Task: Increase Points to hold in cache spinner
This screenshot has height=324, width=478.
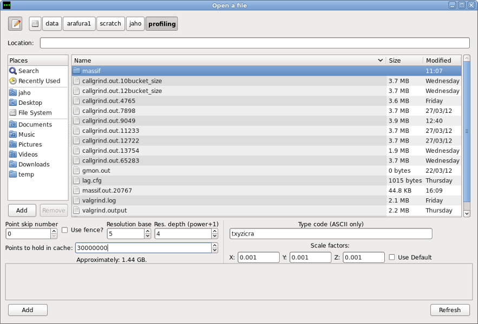Action: [214, 246]
